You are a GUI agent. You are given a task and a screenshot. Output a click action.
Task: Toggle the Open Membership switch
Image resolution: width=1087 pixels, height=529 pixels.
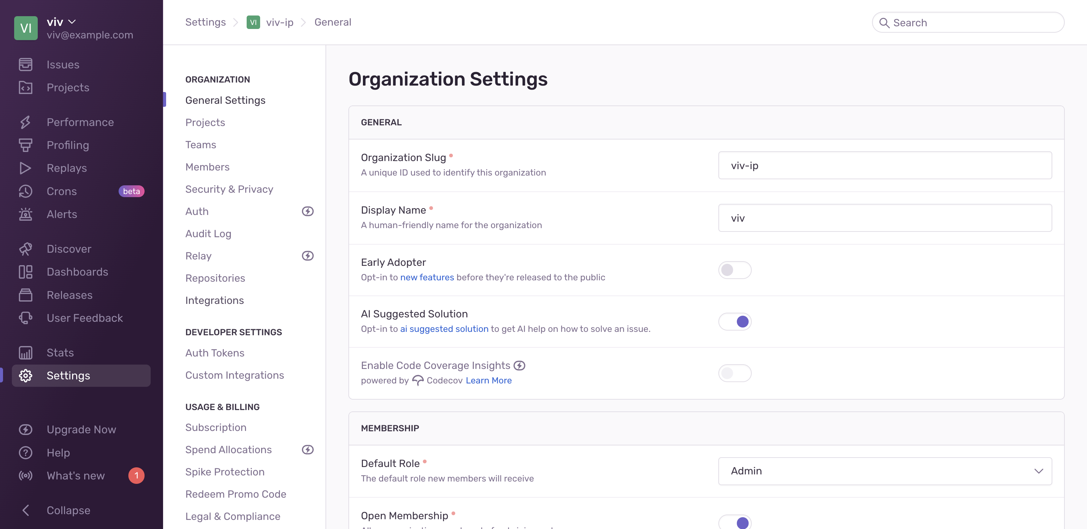pyautogui.click(x=735, y=522)
